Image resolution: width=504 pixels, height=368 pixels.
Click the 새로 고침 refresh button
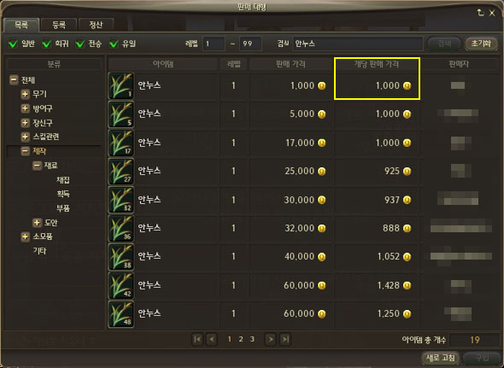click(440, 358)
